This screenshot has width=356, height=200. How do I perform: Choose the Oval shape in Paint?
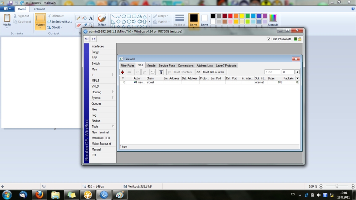[x=124, y=16]
